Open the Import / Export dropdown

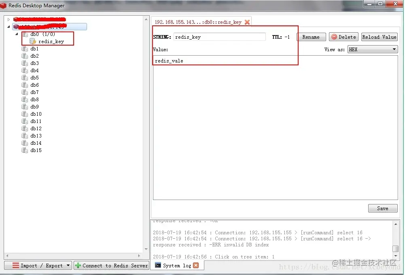(x=38, y=265)
